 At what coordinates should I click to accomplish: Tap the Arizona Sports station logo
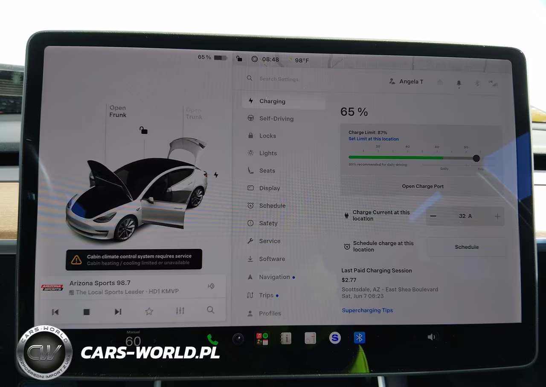pos(52,287)
